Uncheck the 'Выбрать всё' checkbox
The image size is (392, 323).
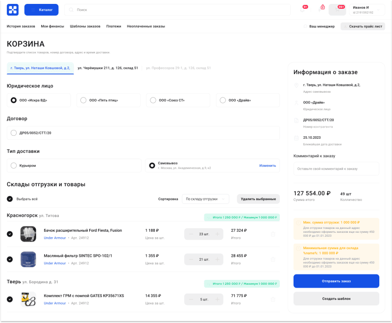(10, 199)
